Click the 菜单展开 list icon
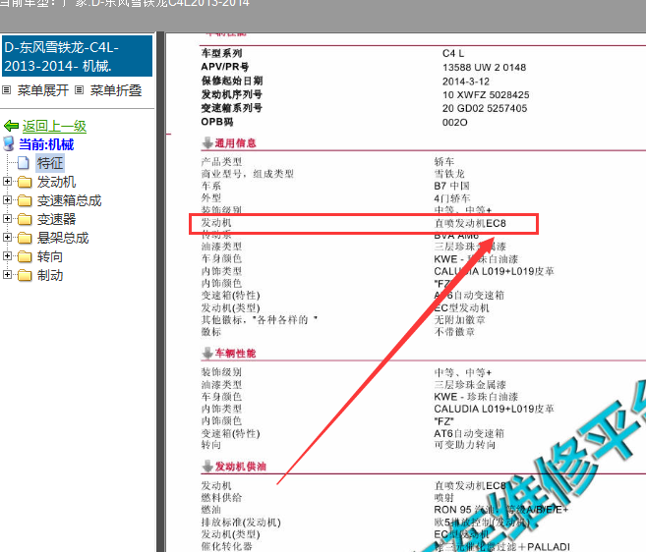This screenshot has width=646, height=552. click(x=6, y=89)
